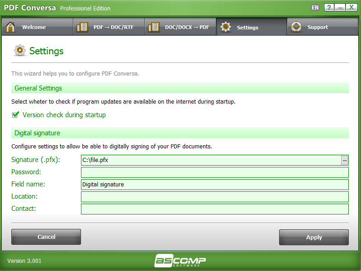
Task: Browse for .pfx file with ellipsis button
Action: [344, 160]
